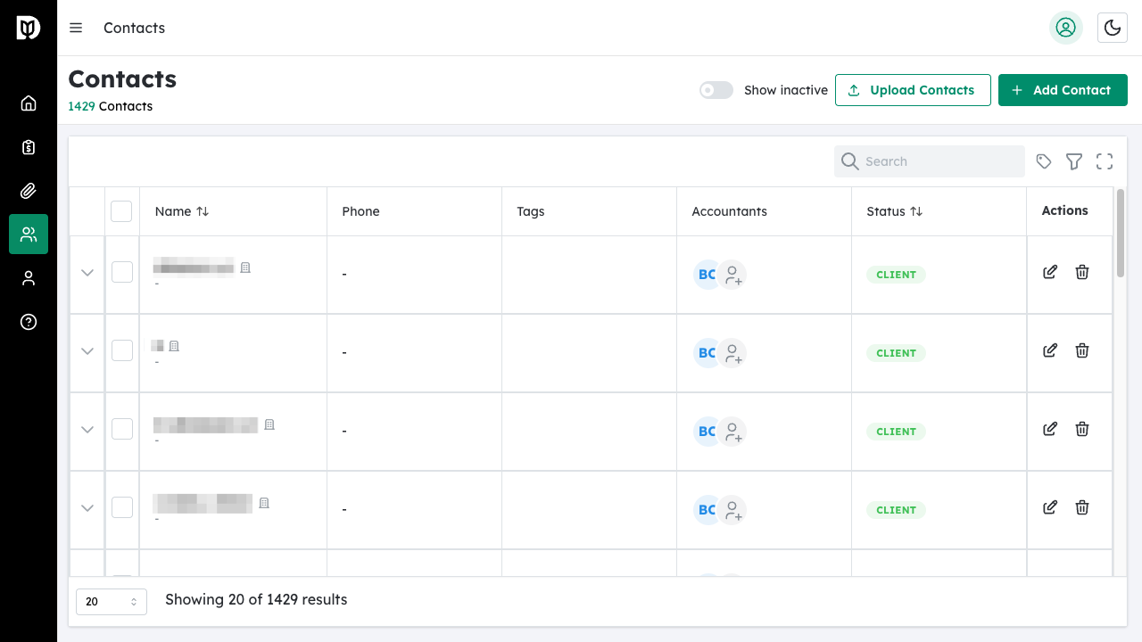Open the paperclip attachments sidebar icon

click(29, 191)
